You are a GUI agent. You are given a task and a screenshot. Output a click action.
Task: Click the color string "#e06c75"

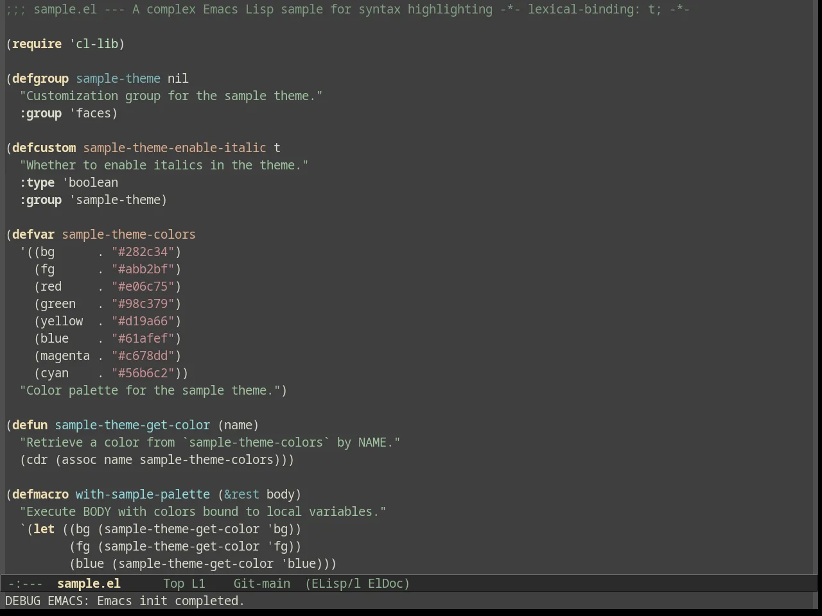click(143, 286)
